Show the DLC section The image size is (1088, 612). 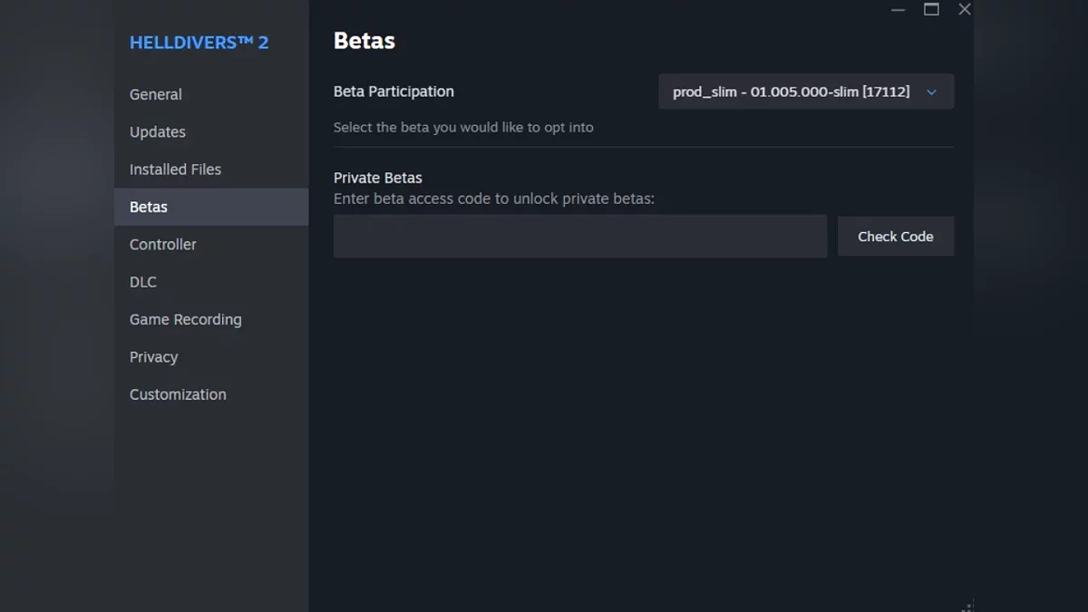click(143, 282)
